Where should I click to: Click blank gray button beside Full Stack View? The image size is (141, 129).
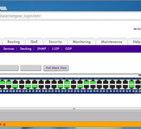(x=31, y=68)
